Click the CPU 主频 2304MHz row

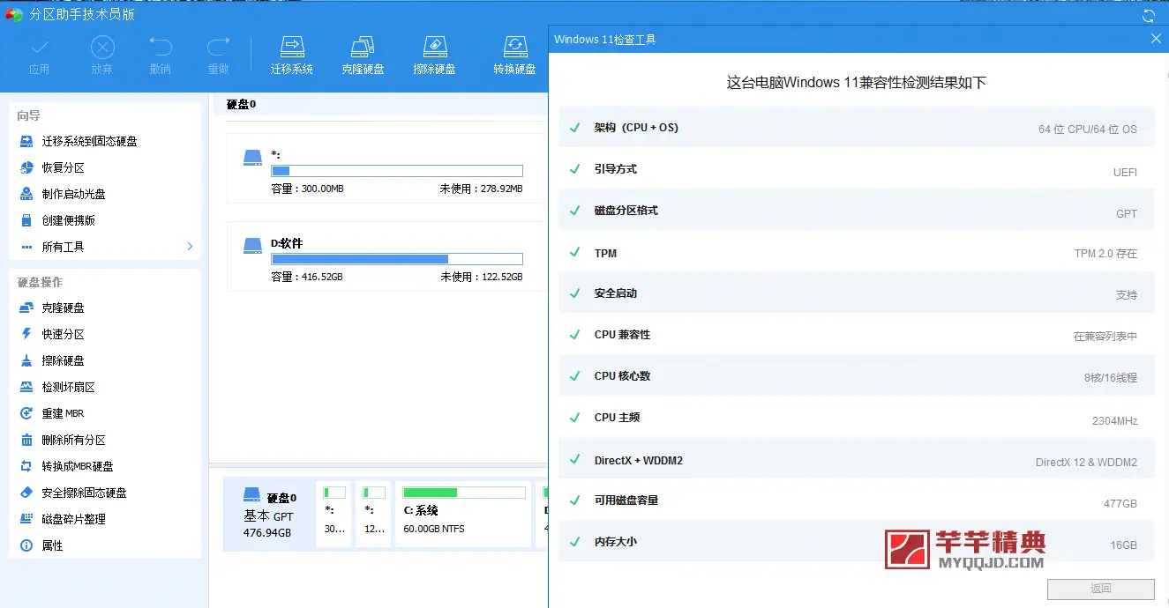click(857, 419)
